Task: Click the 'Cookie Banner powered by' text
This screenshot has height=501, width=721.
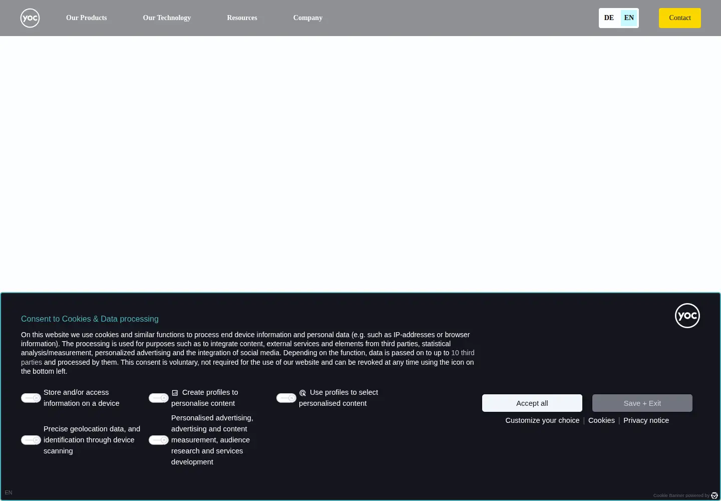Action: pos(681,495)
